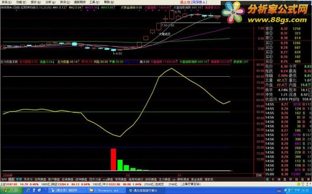The height and width of the screenshot is (194, 312).
Task: Switch to 主力操盘 template tab
Action: point(165,179)
